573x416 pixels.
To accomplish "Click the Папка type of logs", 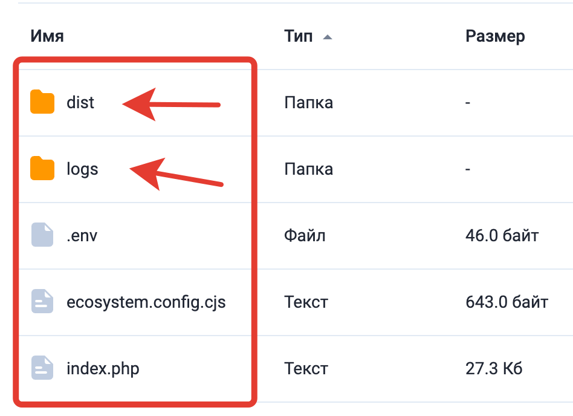I will 308,169.
